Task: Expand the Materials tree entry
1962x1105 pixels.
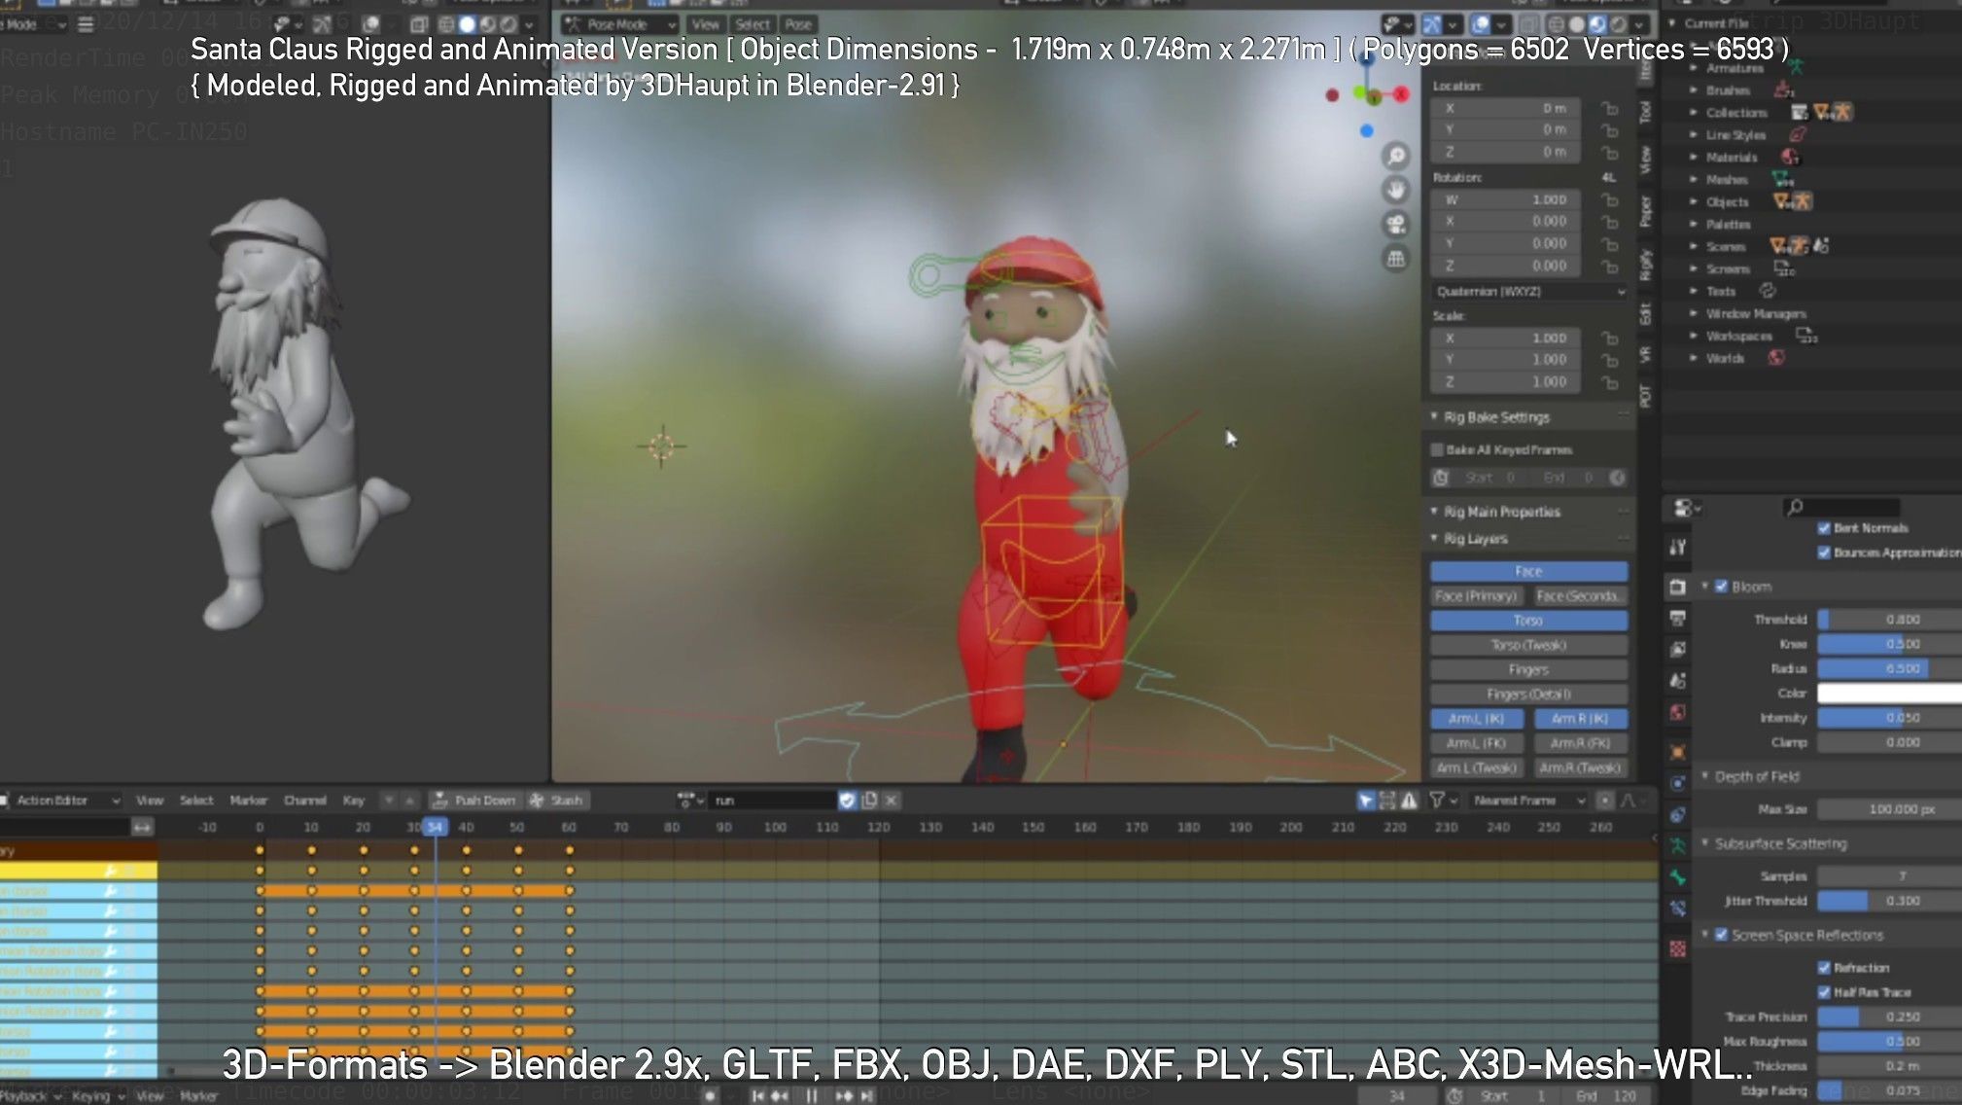Action: point(1694,157)
